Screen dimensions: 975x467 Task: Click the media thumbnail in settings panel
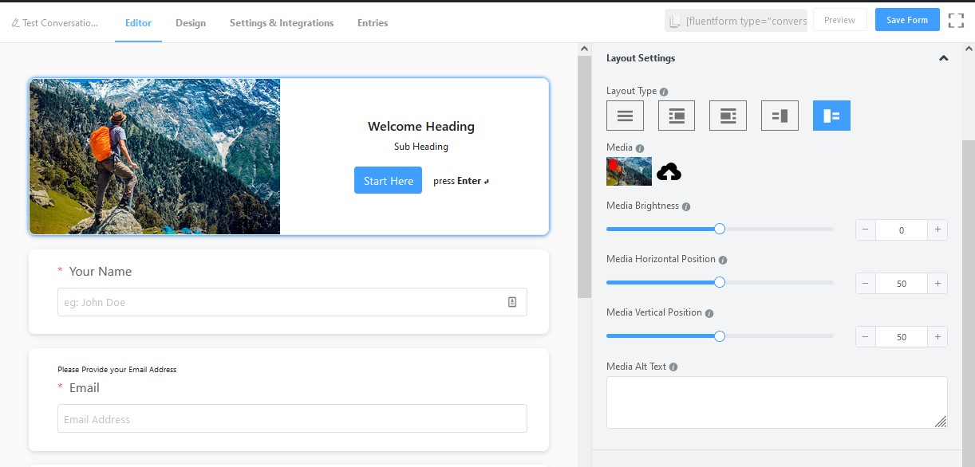click(629, 171)
